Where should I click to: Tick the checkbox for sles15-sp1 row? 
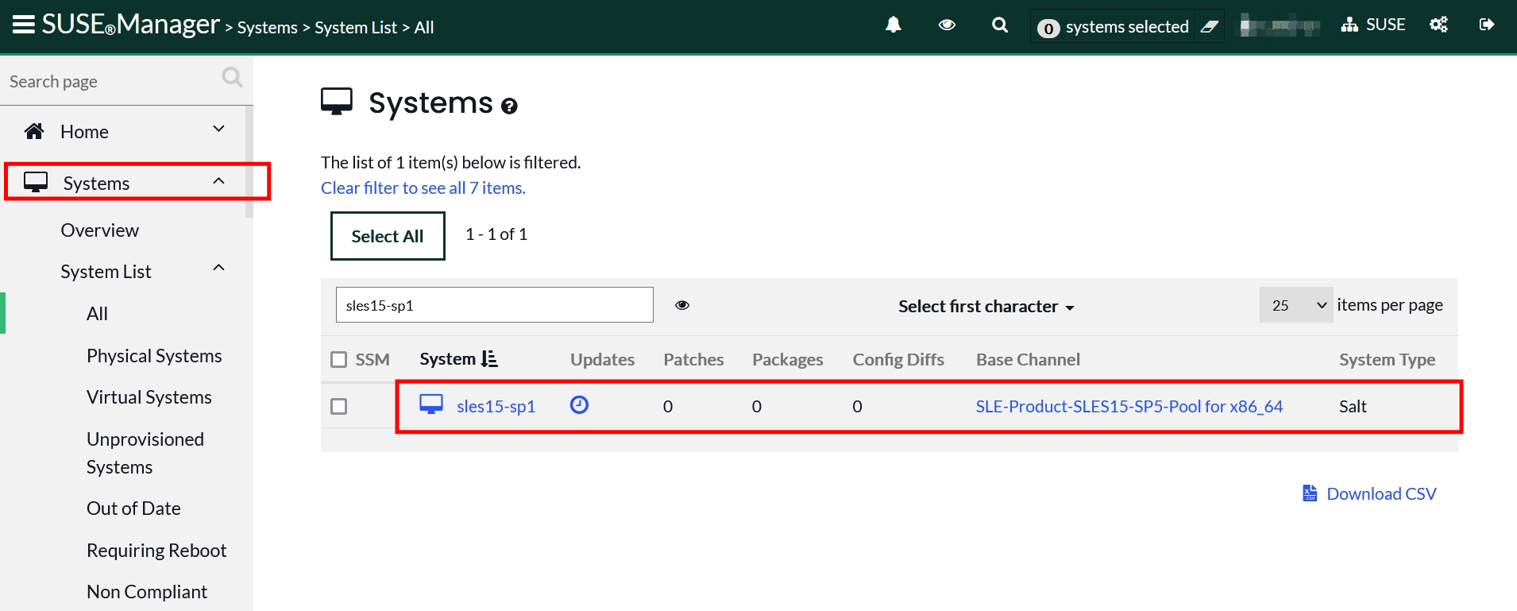click(x=339, y=407)
